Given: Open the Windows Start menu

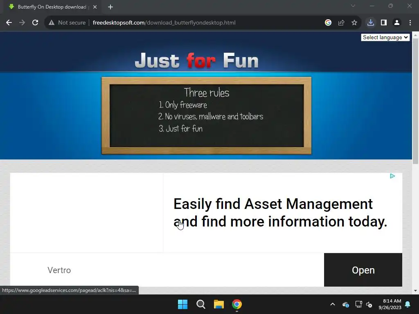Looking at the screenshot, I should click(x=183, y=304).
